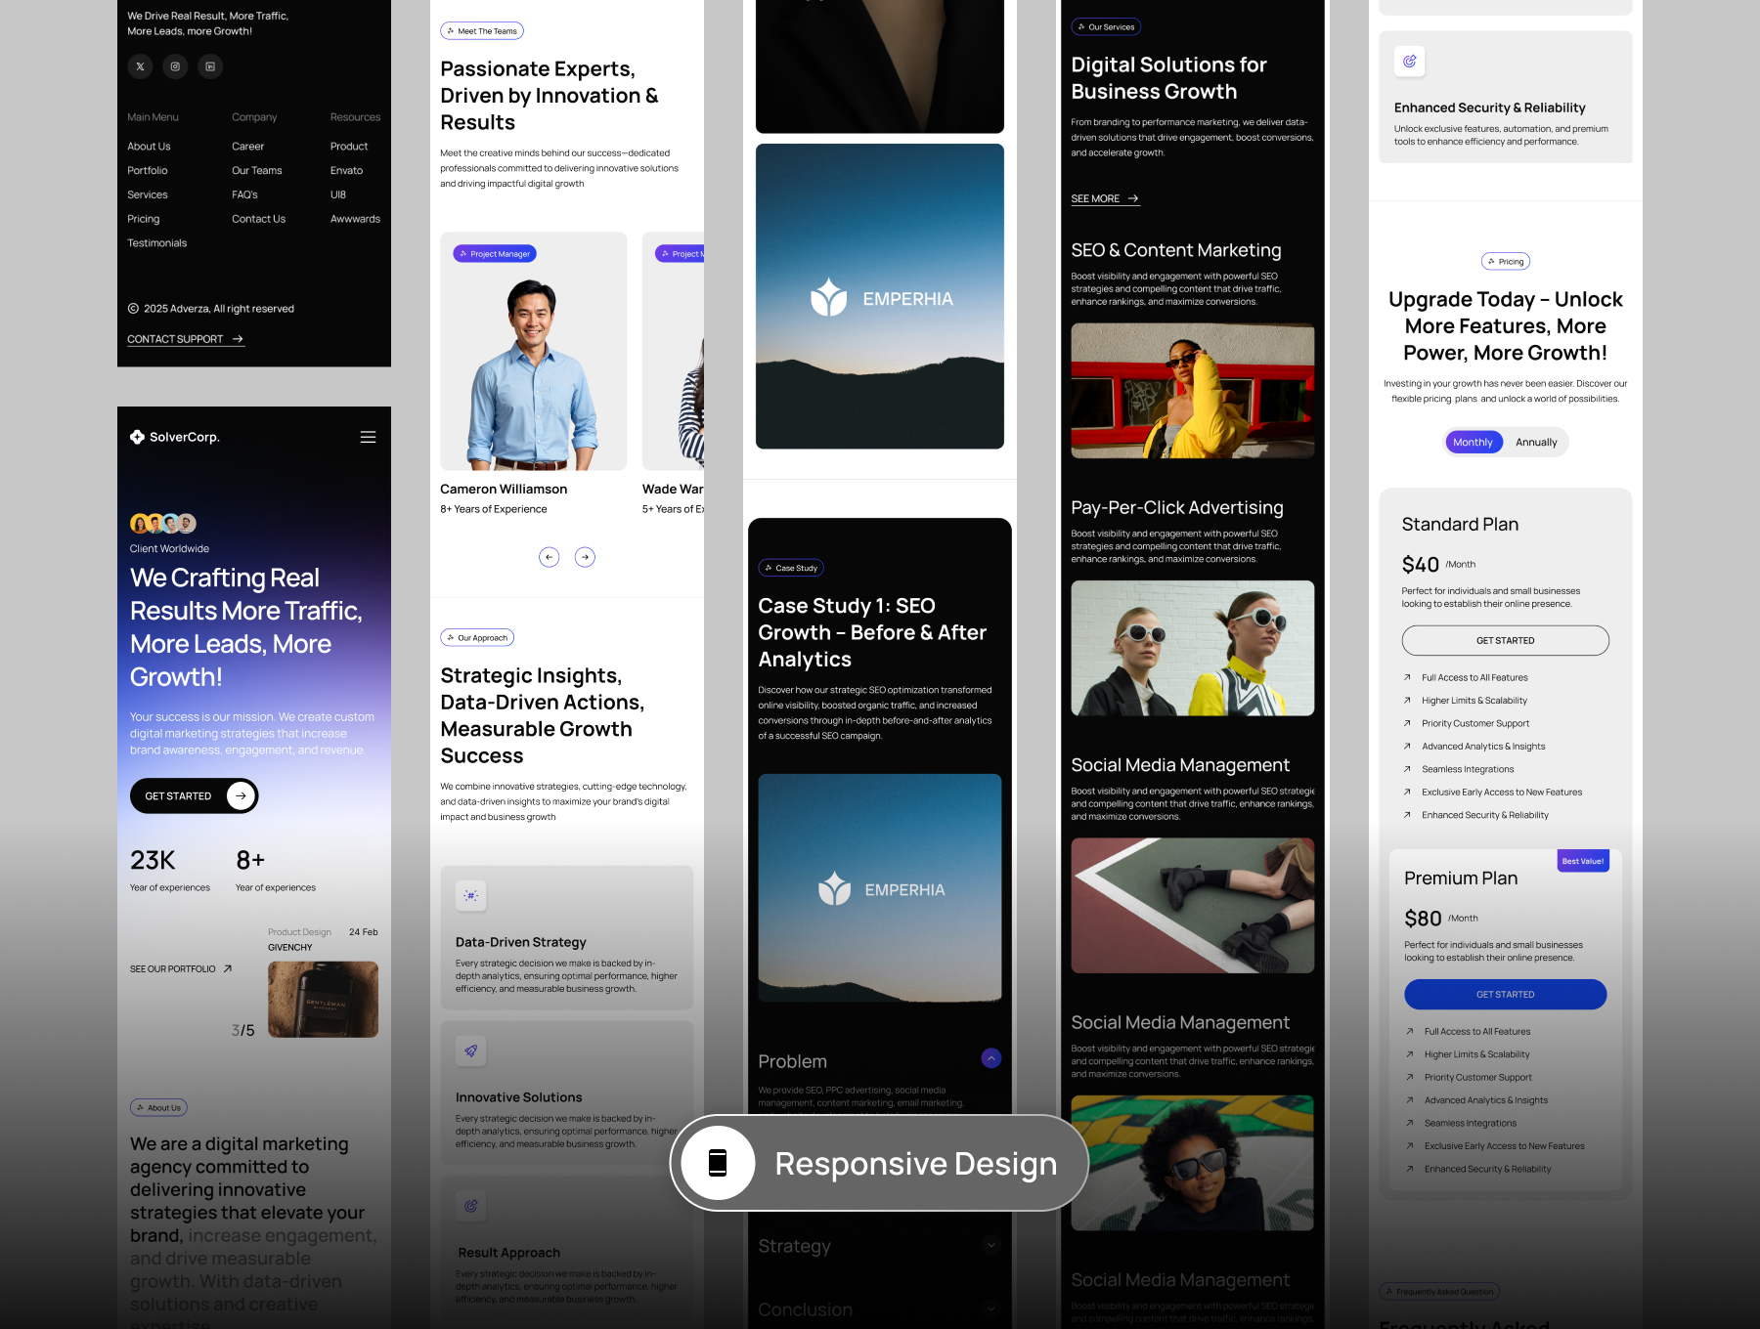Click the previous team member arrow
The image size is (1760, 1329).
tap(550, 557)
